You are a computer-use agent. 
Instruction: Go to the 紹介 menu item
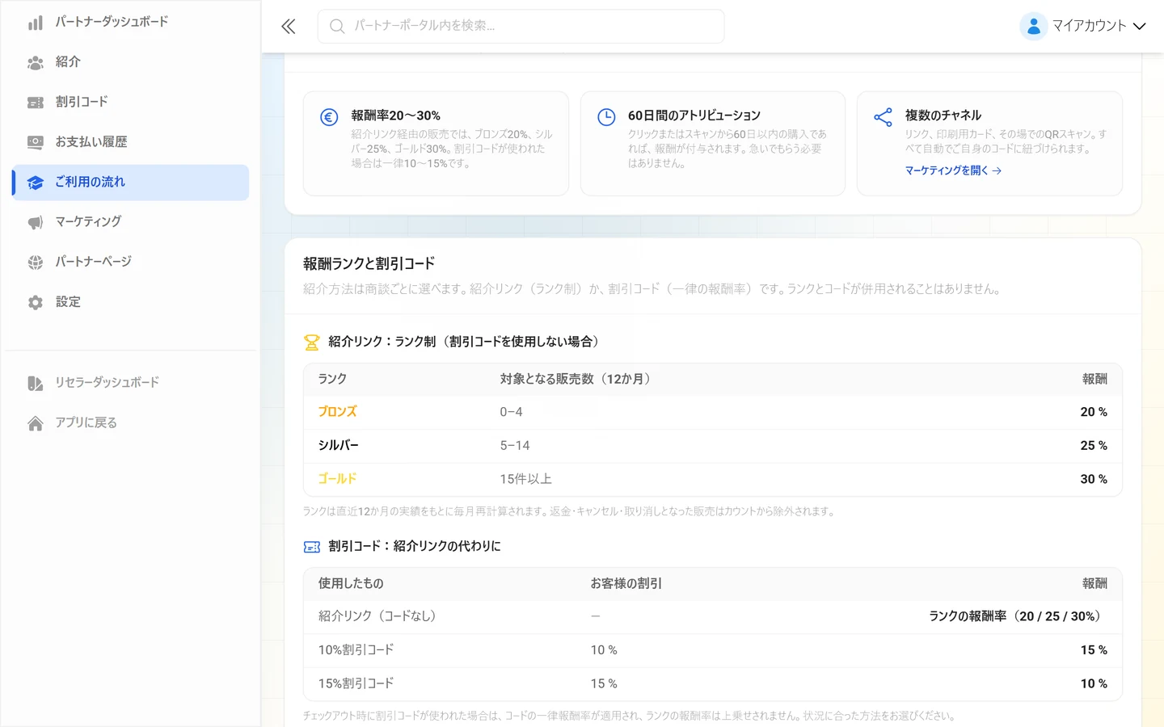pos(130,61)
